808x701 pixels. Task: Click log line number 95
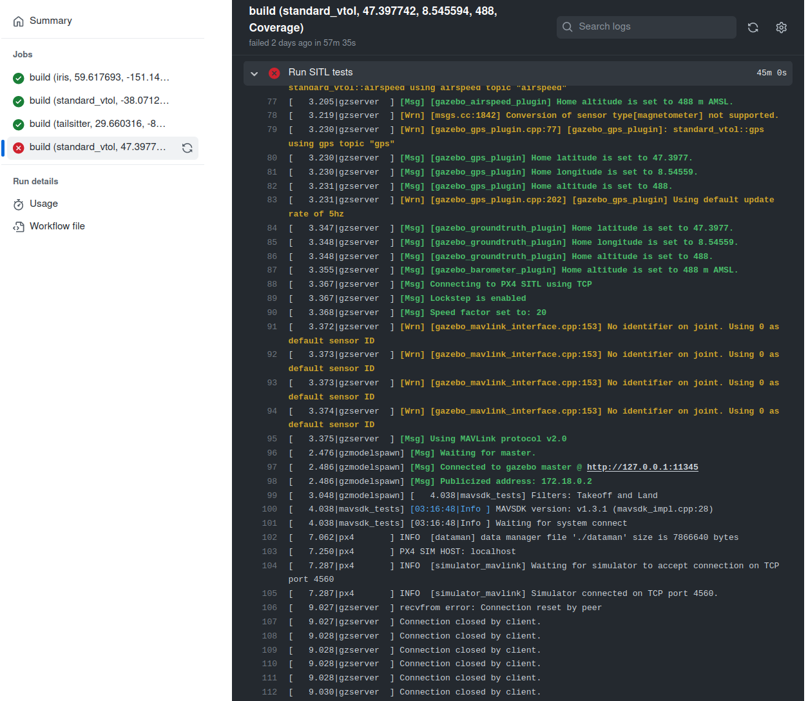coord(272,439)
